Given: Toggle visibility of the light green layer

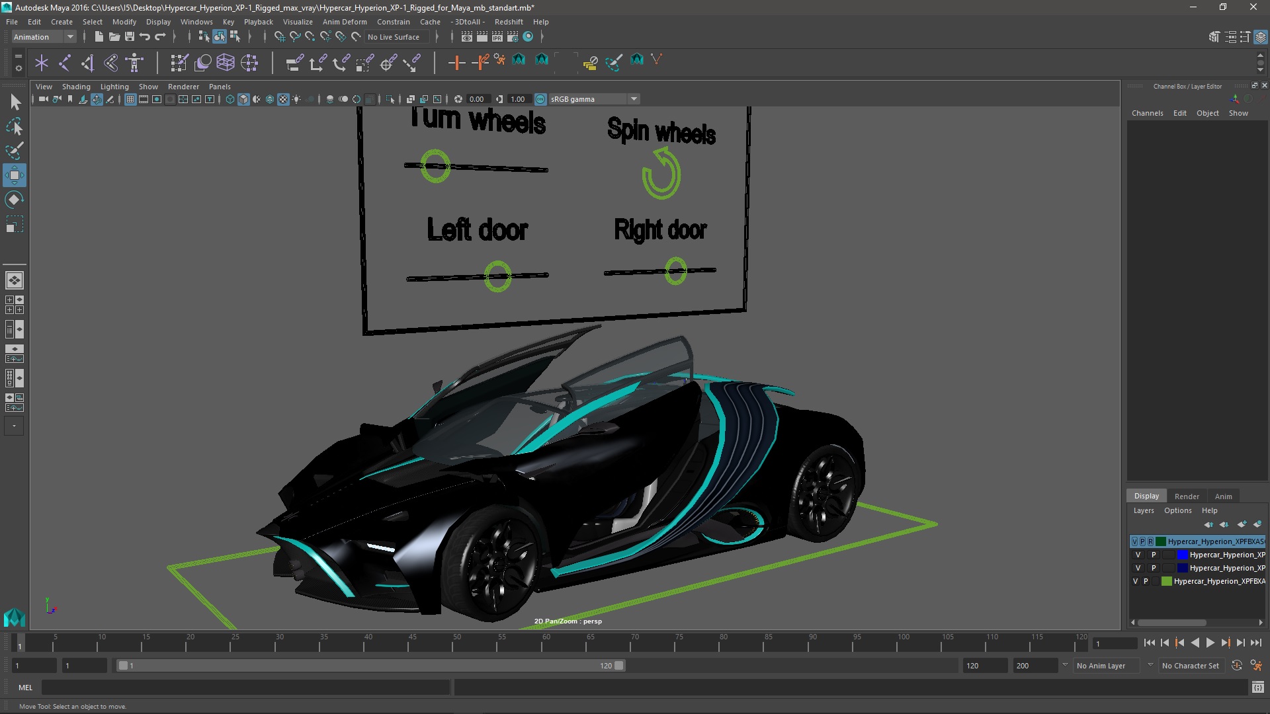Looking at the screenshot, I should [1135, 582].
